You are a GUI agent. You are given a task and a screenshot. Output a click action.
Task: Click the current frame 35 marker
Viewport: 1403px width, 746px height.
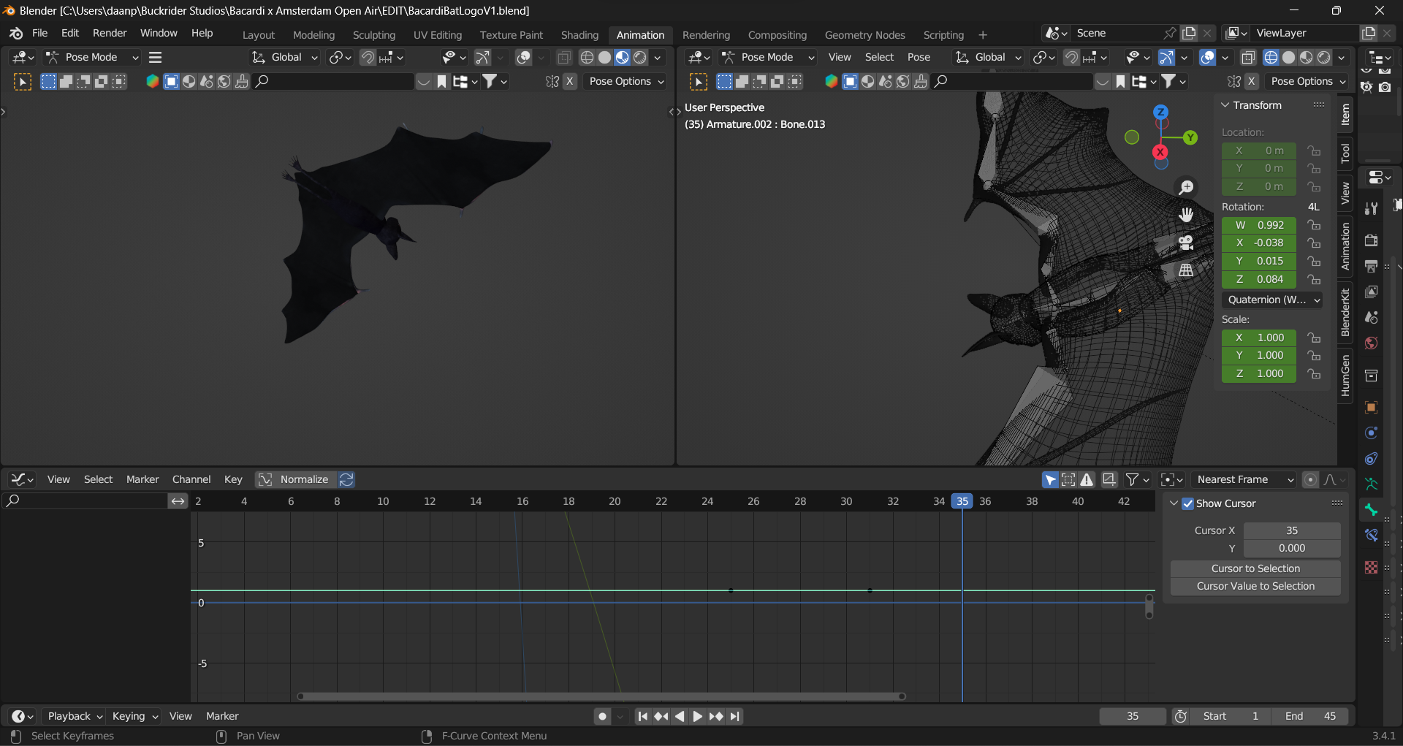(x=962, y=501)
